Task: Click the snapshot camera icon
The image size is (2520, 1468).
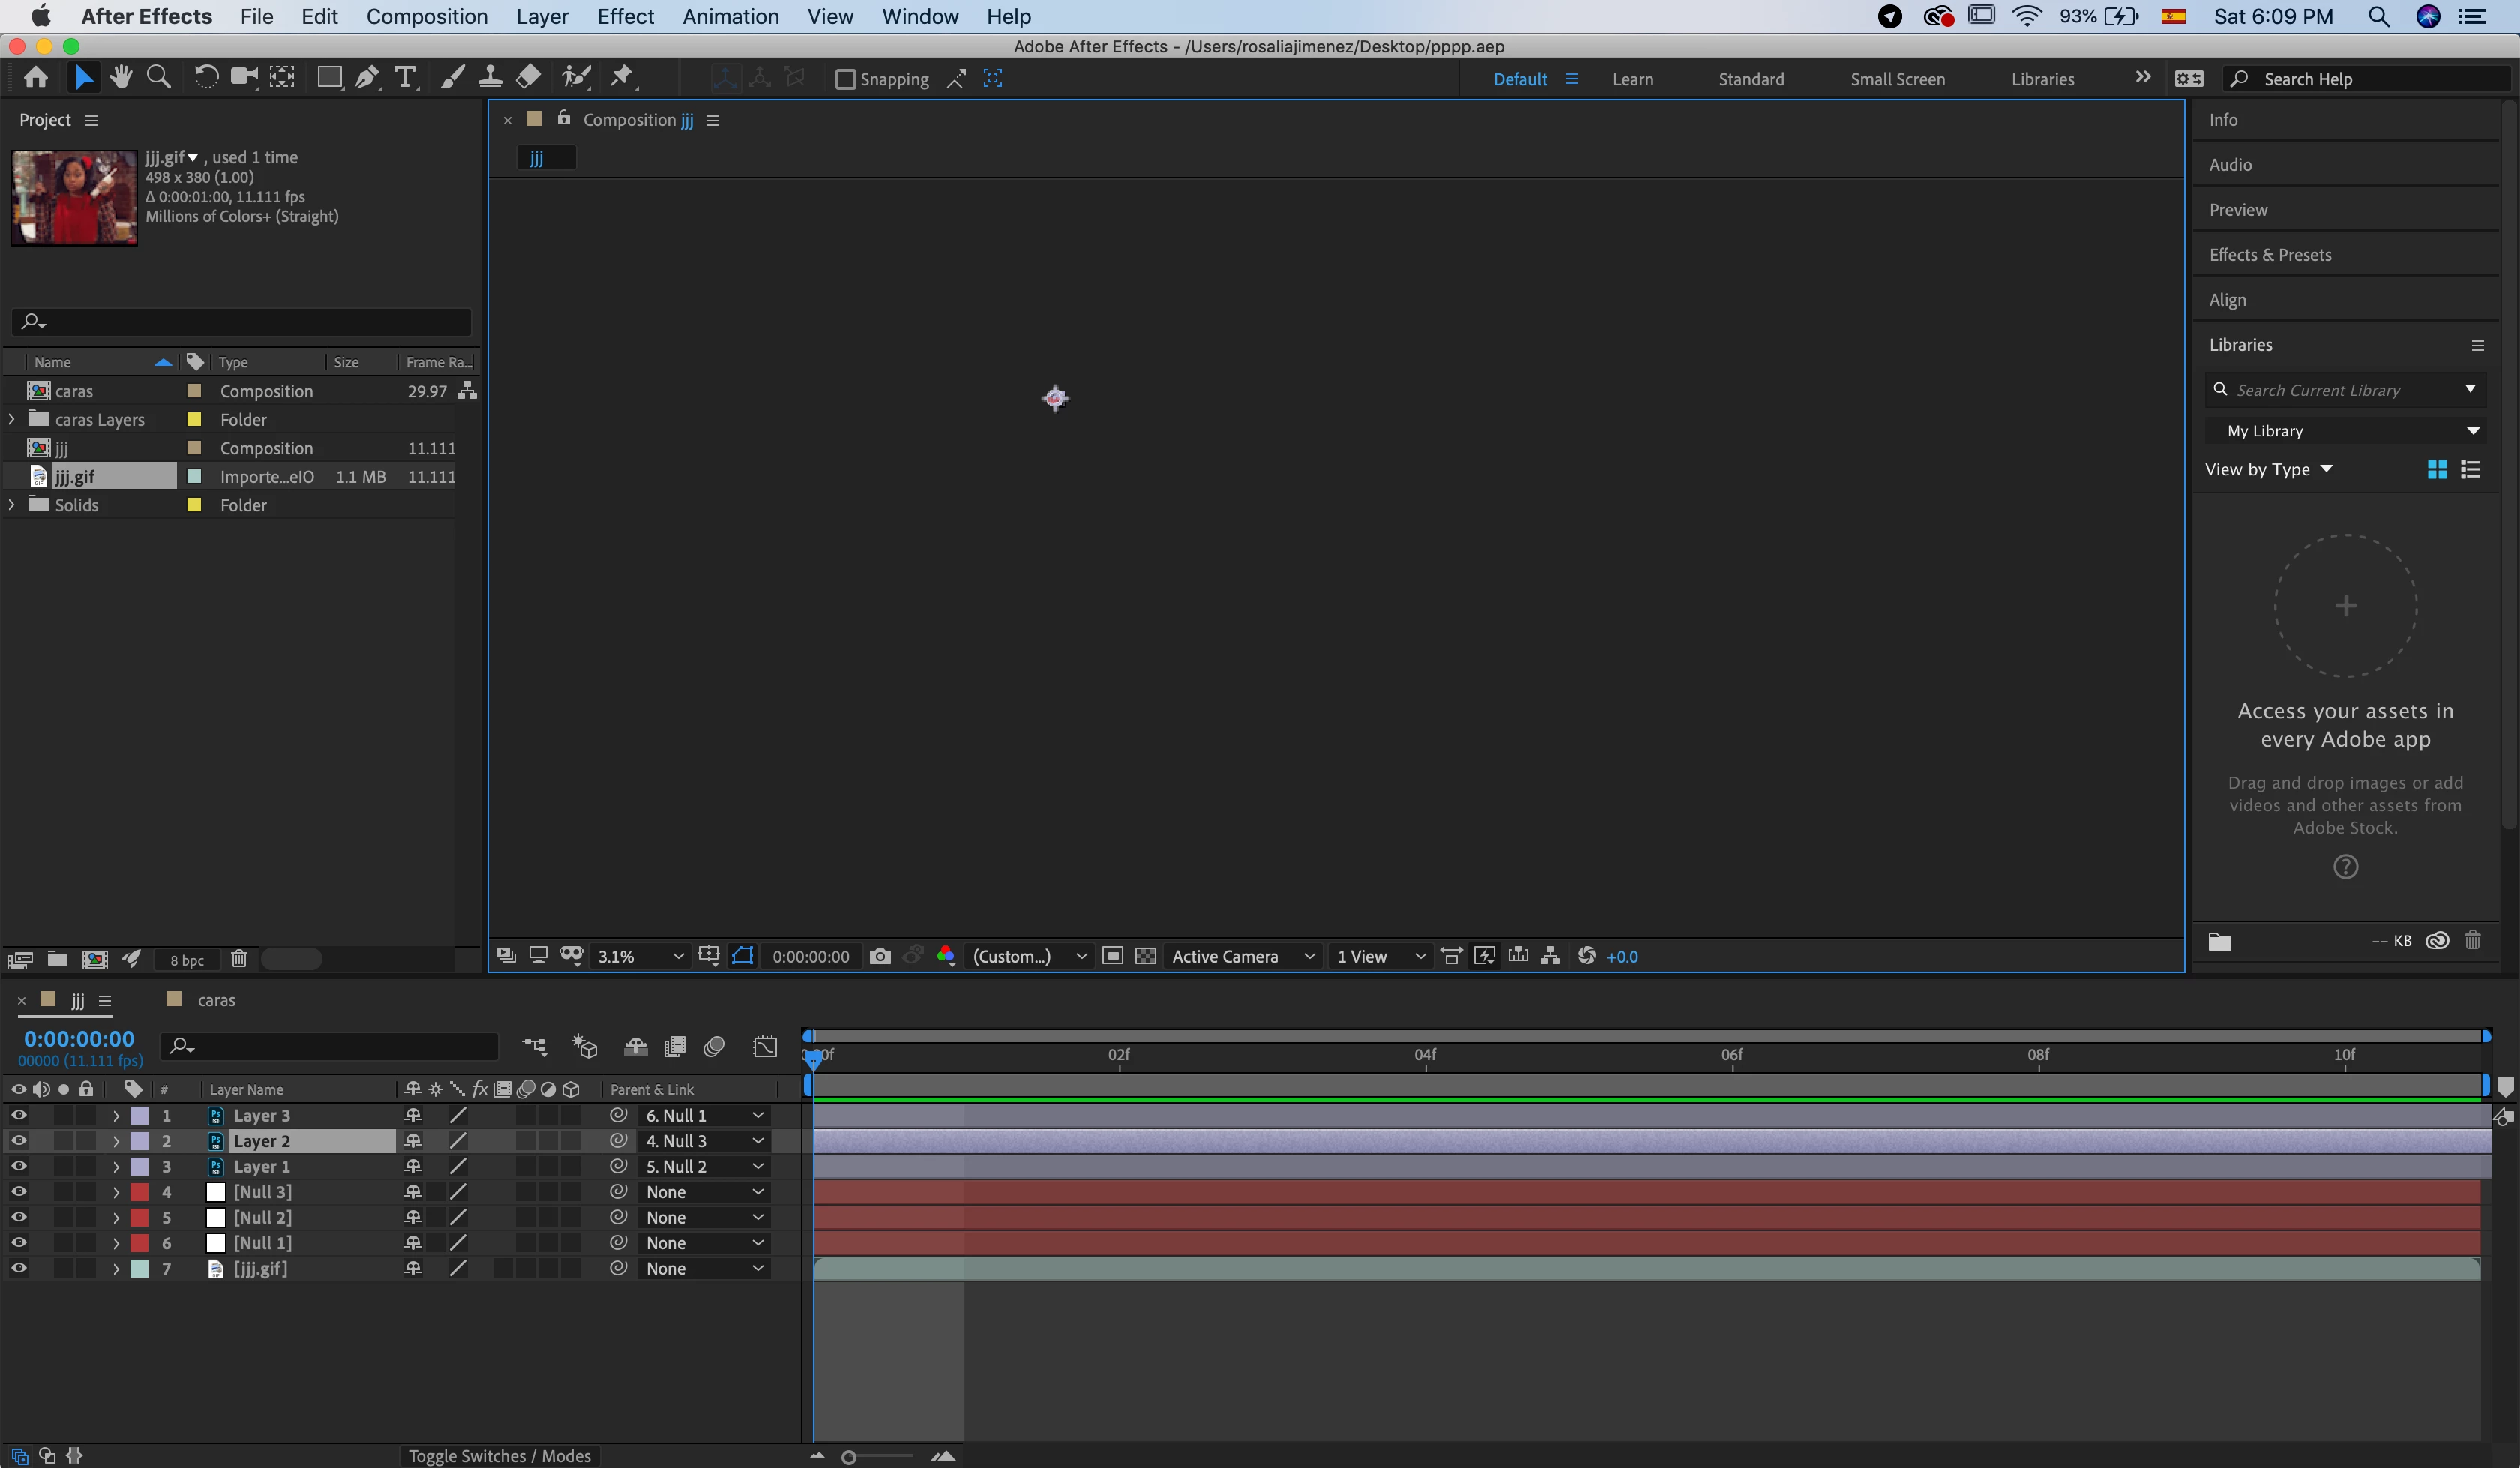Action: pos(880,956)
